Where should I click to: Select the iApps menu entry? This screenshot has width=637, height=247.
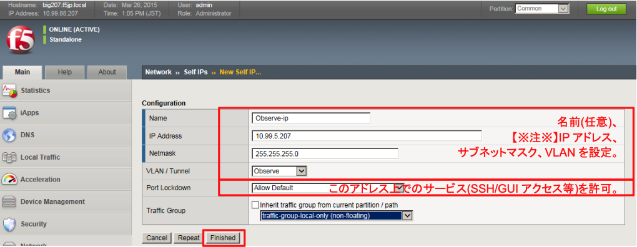tap(66, 113)
